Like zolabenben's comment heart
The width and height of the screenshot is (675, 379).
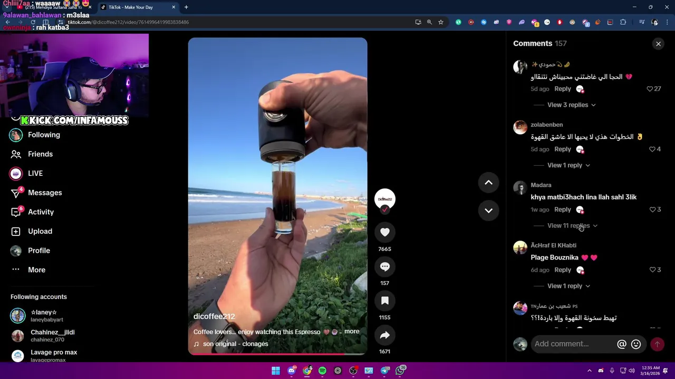(x=652, y=149)
